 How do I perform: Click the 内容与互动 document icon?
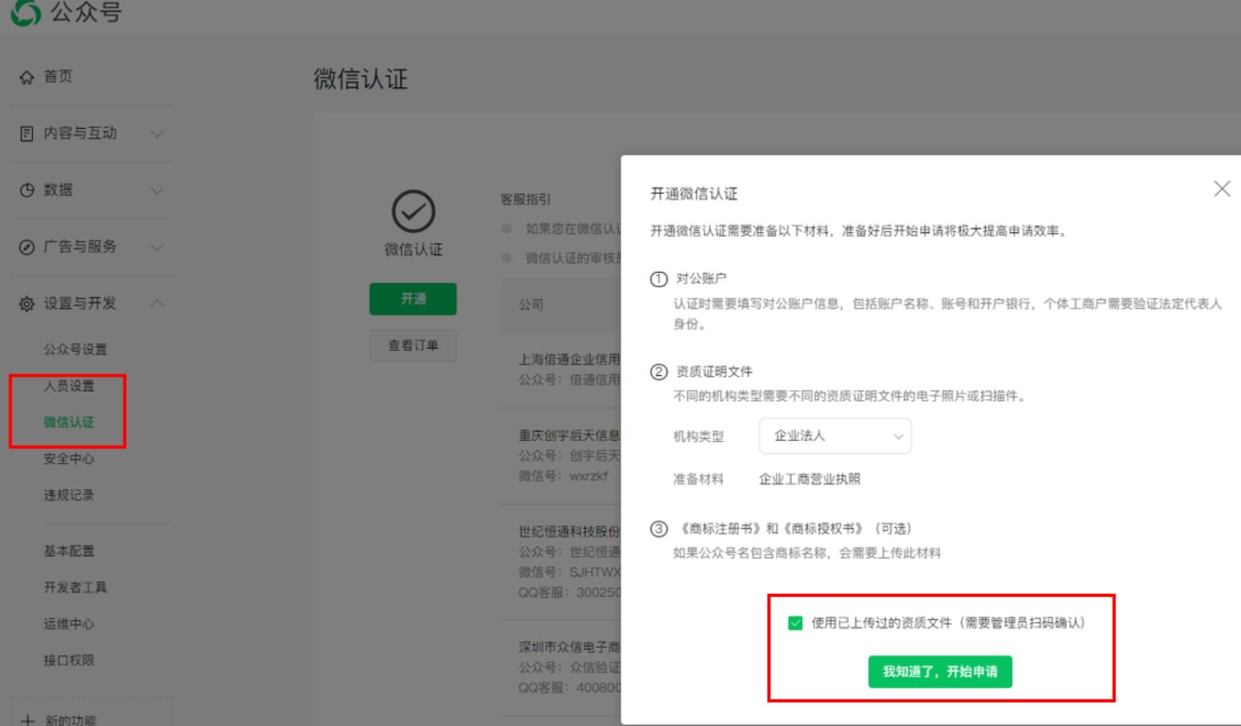tap(27, 134)
